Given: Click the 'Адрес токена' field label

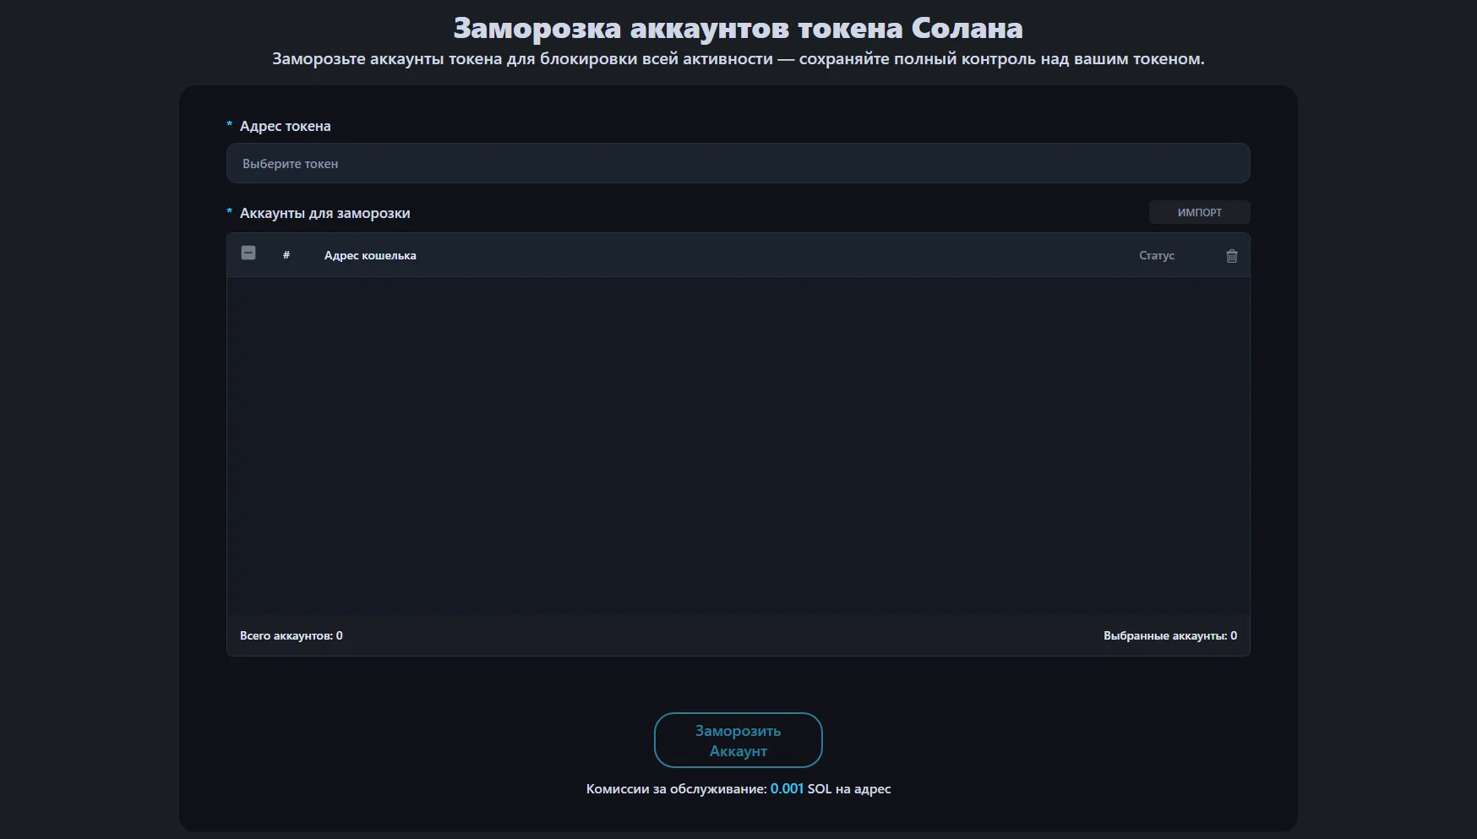Looking at the screenshot, I should (285, 127).
